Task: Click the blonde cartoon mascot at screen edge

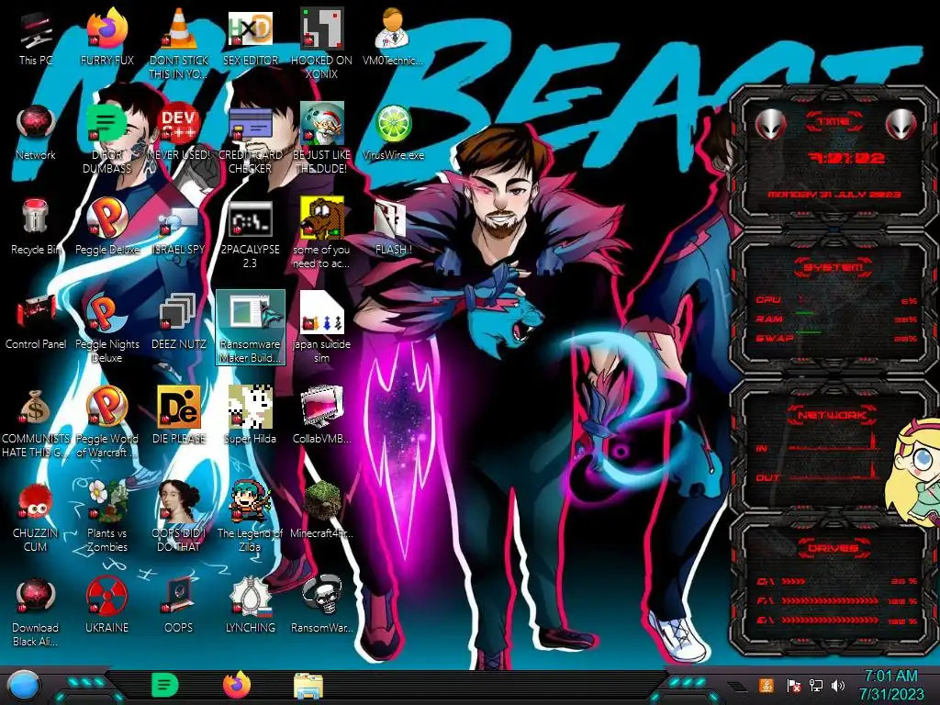Action: [916, 473]
